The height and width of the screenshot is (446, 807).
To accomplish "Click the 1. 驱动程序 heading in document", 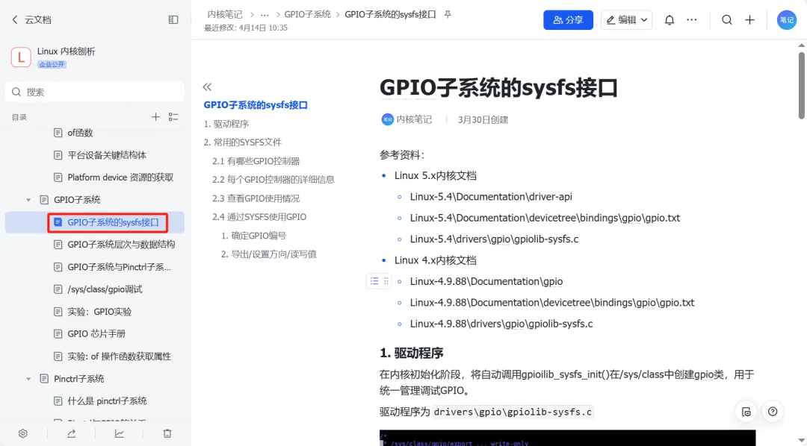I will (412, 354).
